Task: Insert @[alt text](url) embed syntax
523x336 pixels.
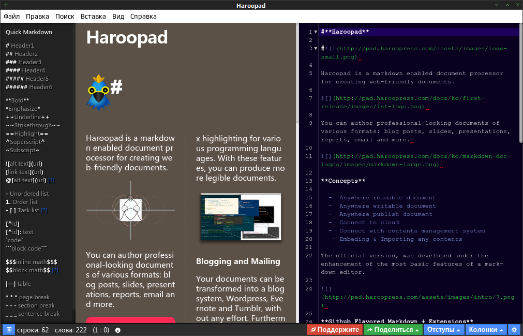Action: 26,181
